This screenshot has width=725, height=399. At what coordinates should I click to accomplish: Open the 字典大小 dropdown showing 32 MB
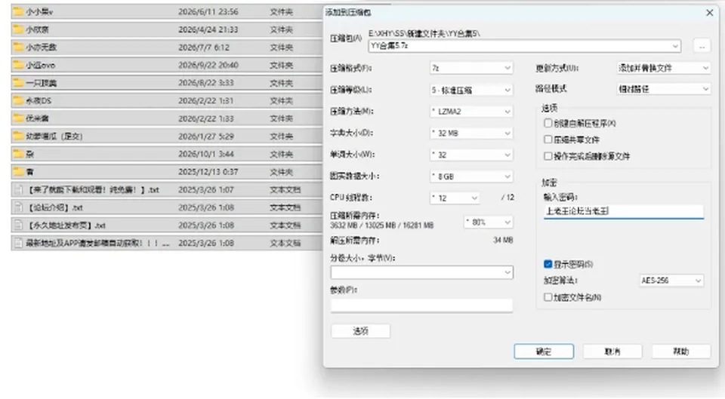click(471, 133)
